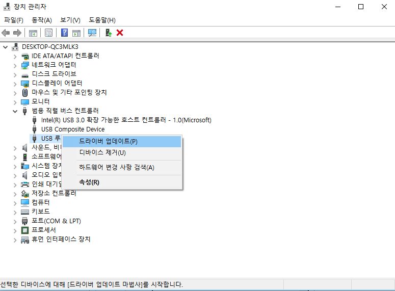Viewport: 395px width, 291px height.
Task: Click the 디스플레이 어댑터 icon
Action: point(25,84)
